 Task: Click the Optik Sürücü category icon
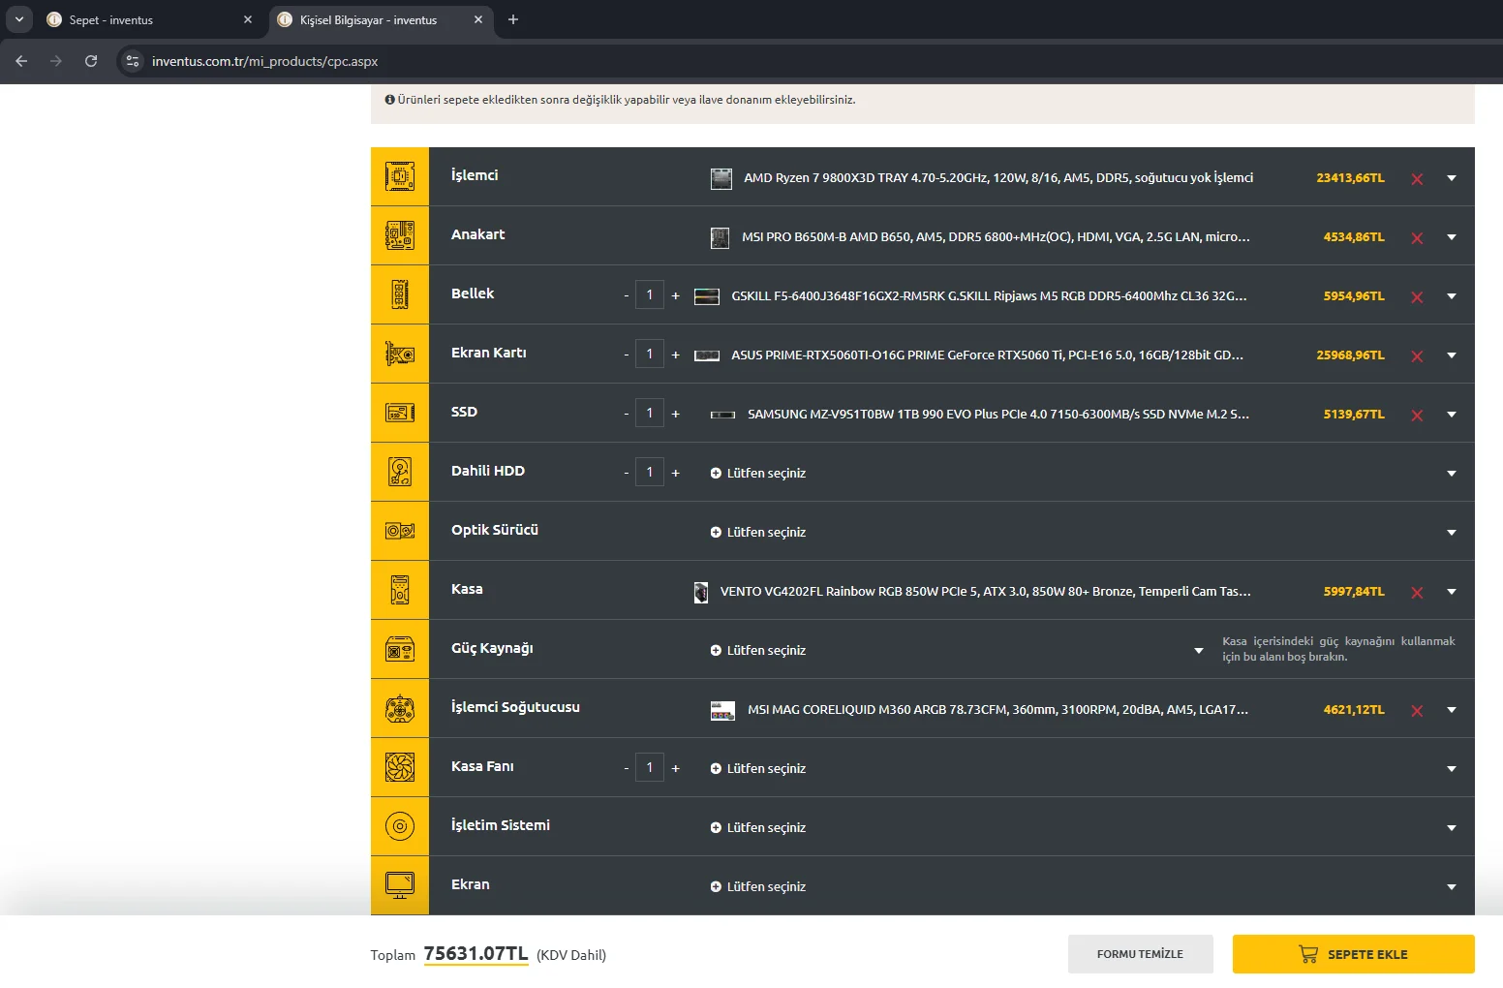[x=400, y=531]
